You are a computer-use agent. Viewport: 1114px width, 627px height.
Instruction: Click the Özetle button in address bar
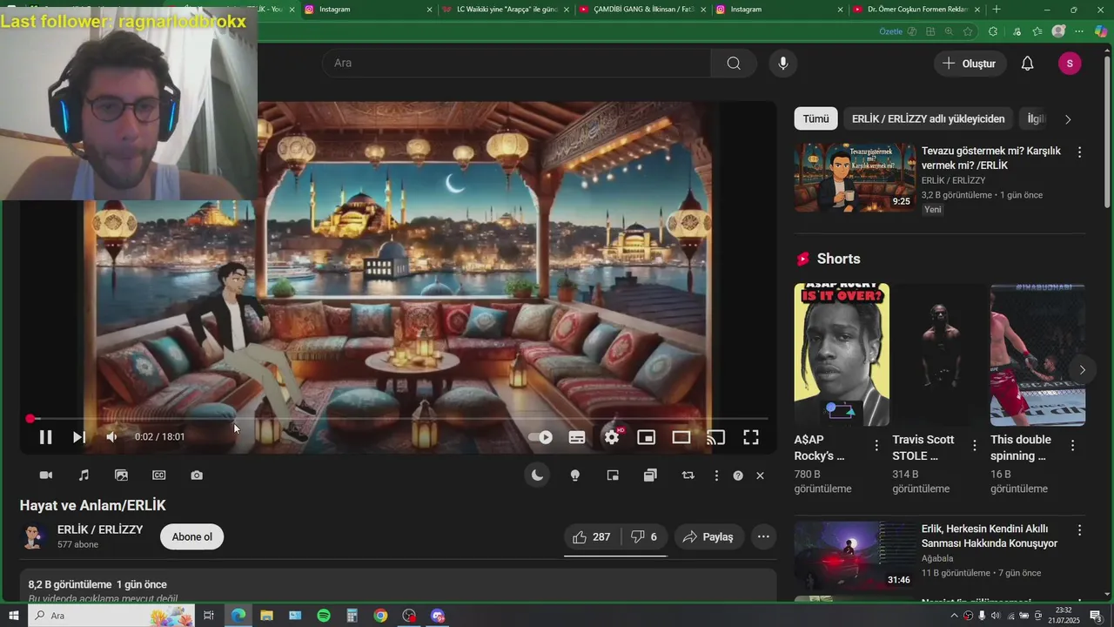897,31
